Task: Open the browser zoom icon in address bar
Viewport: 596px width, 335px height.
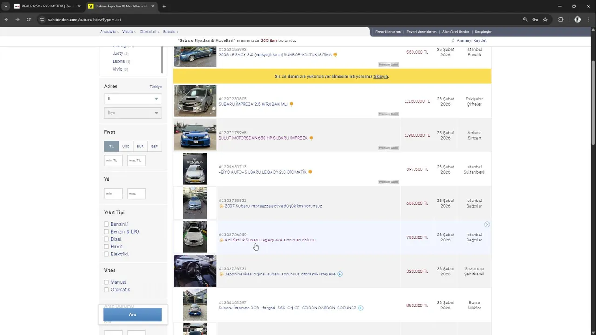Action: pos(525,20)
